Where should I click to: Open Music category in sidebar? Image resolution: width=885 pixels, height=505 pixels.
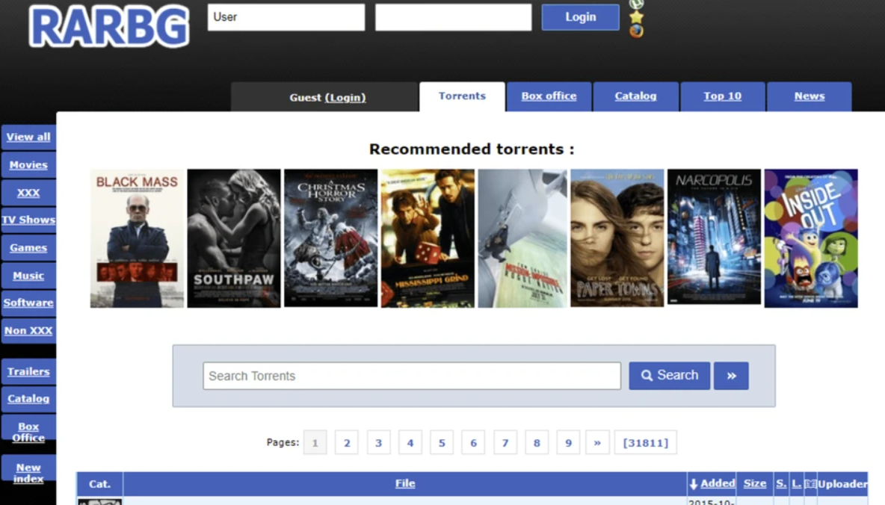(x=28, y=276)
